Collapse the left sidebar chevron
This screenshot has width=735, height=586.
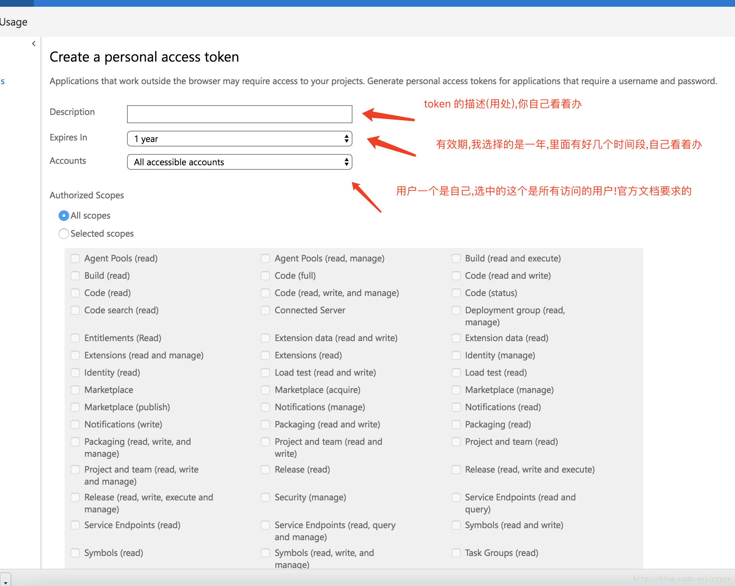click(34, 44)
